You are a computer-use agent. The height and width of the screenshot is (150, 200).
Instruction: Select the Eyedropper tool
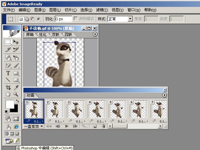(x=16, y=87)
